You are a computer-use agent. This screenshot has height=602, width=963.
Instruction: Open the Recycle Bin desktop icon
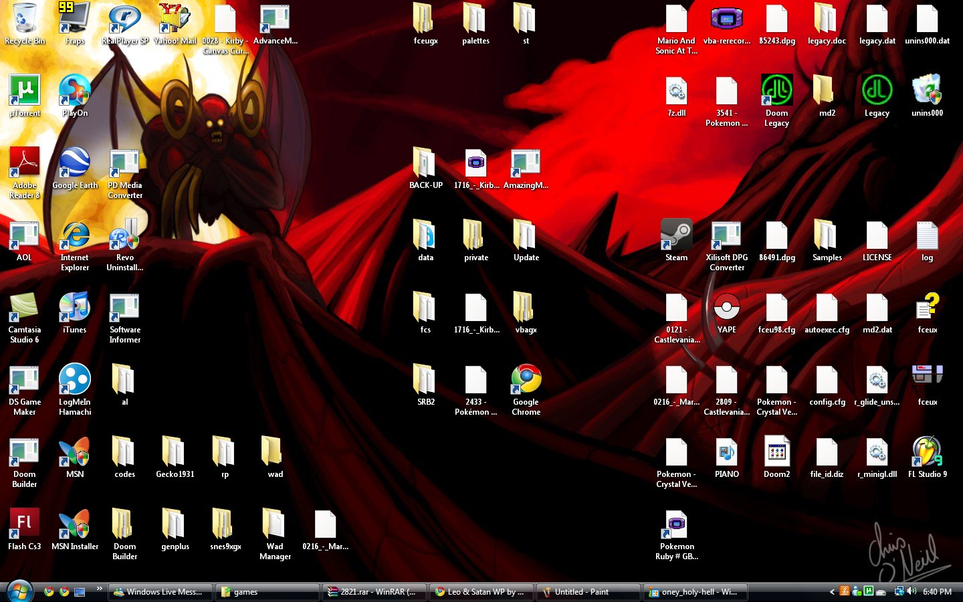click(25, 24)
